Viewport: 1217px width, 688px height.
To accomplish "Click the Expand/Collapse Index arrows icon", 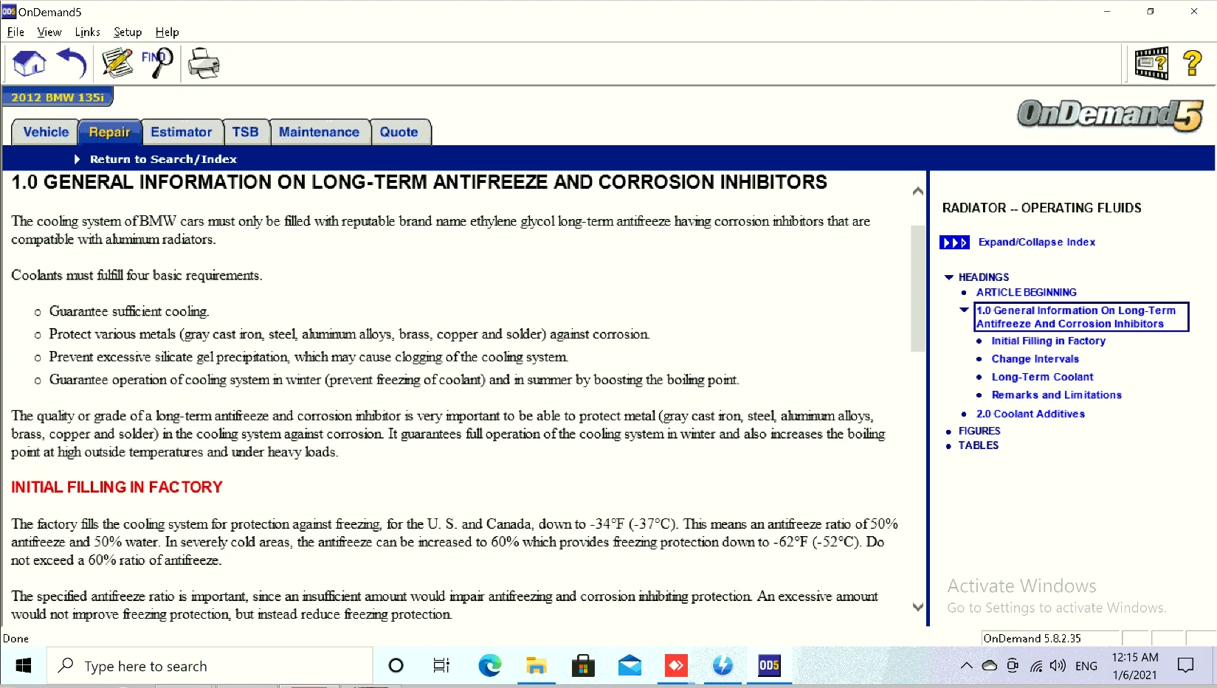I will pos(954,243).
